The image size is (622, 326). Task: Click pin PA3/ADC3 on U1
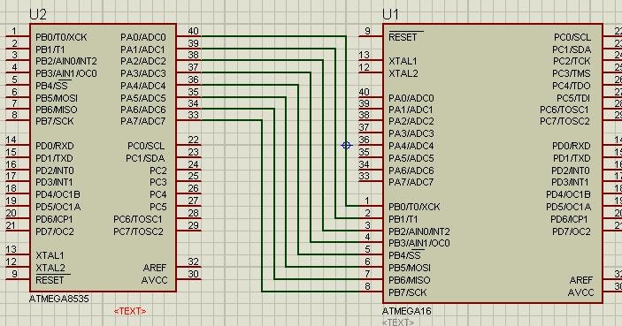click(x=411, y=133)
